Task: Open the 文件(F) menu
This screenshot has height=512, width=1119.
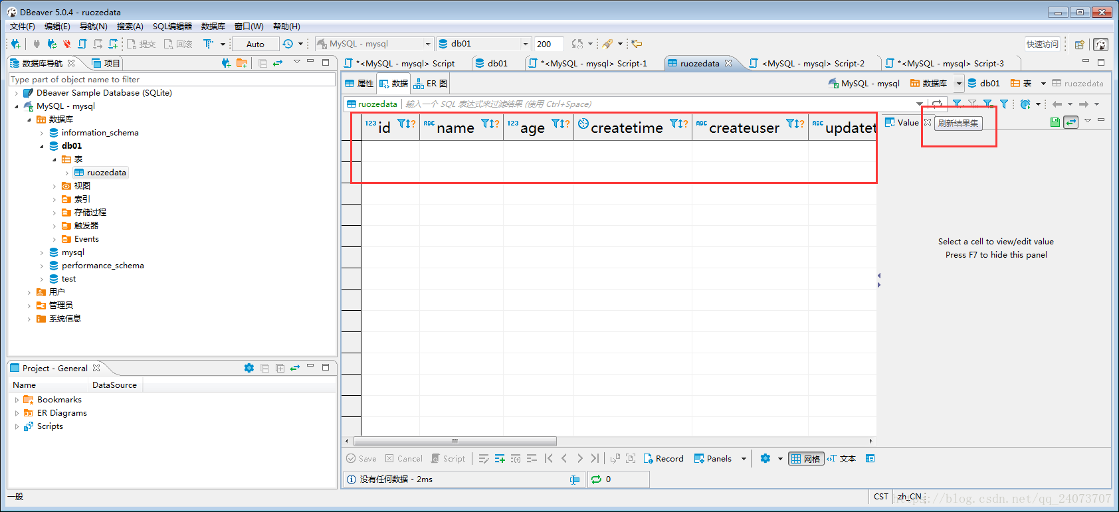Action: point(23,27)
